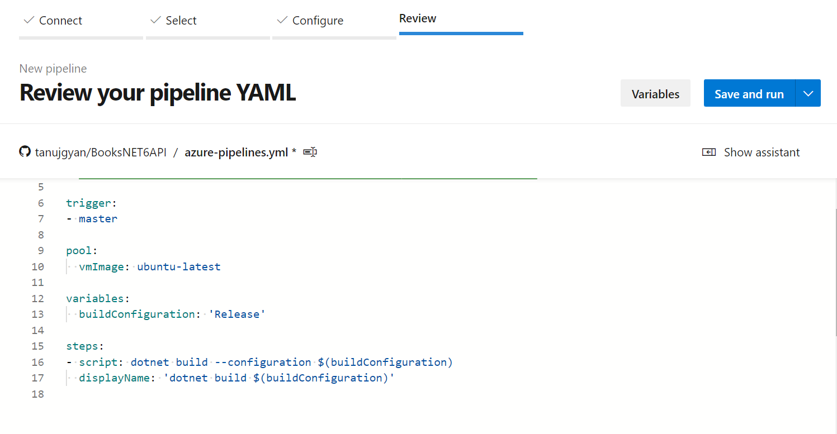
Task: Switch to the Connect tab
Action: 60,20
